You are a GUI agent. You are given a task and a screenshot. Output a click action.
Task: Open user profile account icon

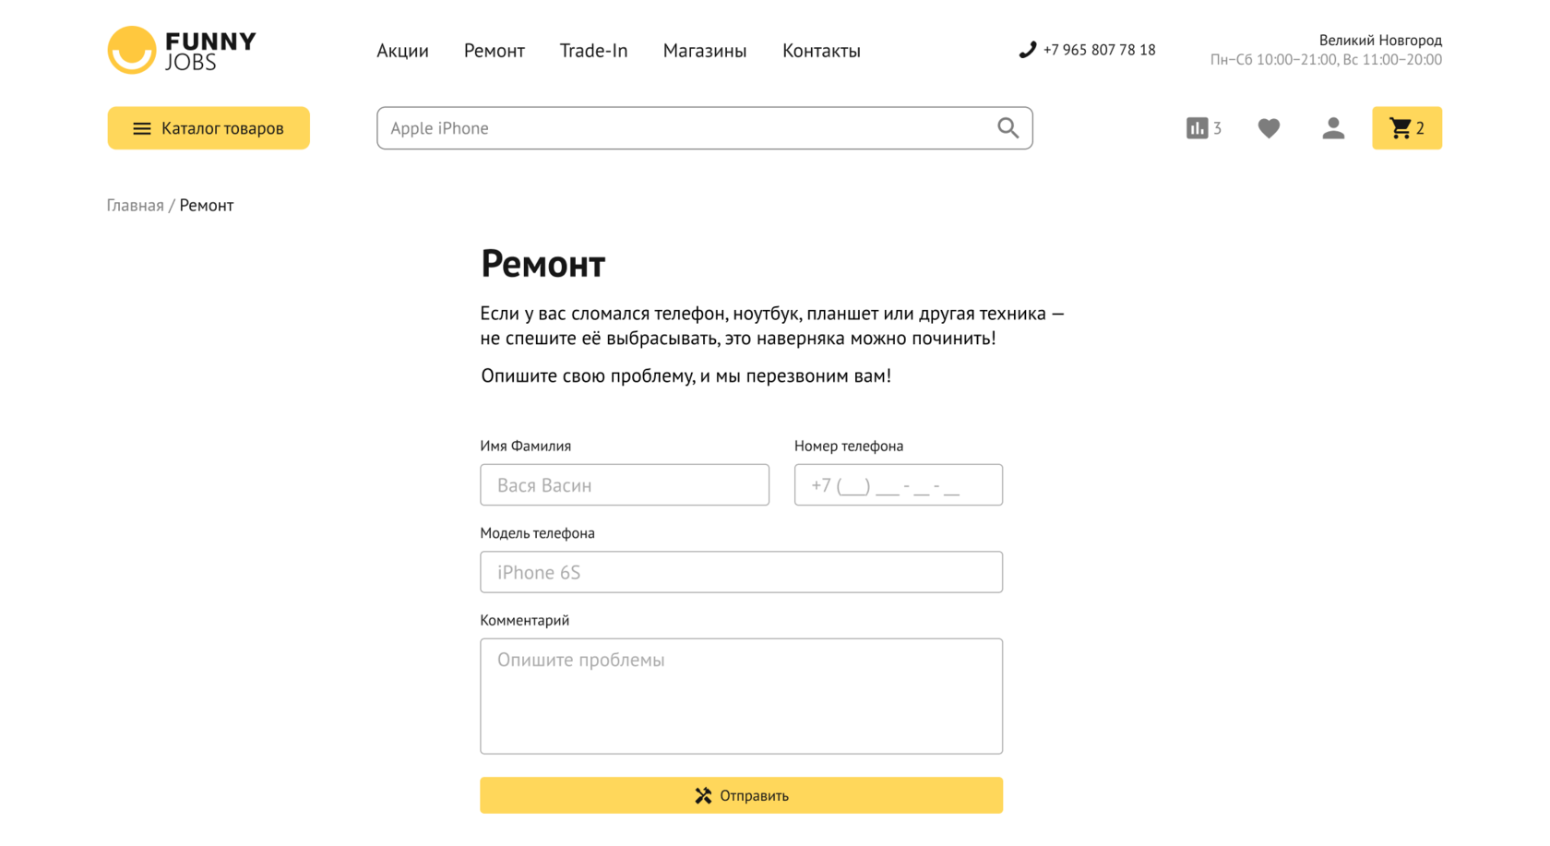(1332, 128)
